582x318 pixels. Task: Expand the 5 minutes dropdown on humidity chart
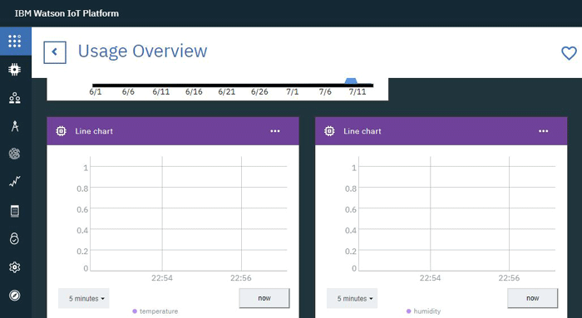point(353,298)
